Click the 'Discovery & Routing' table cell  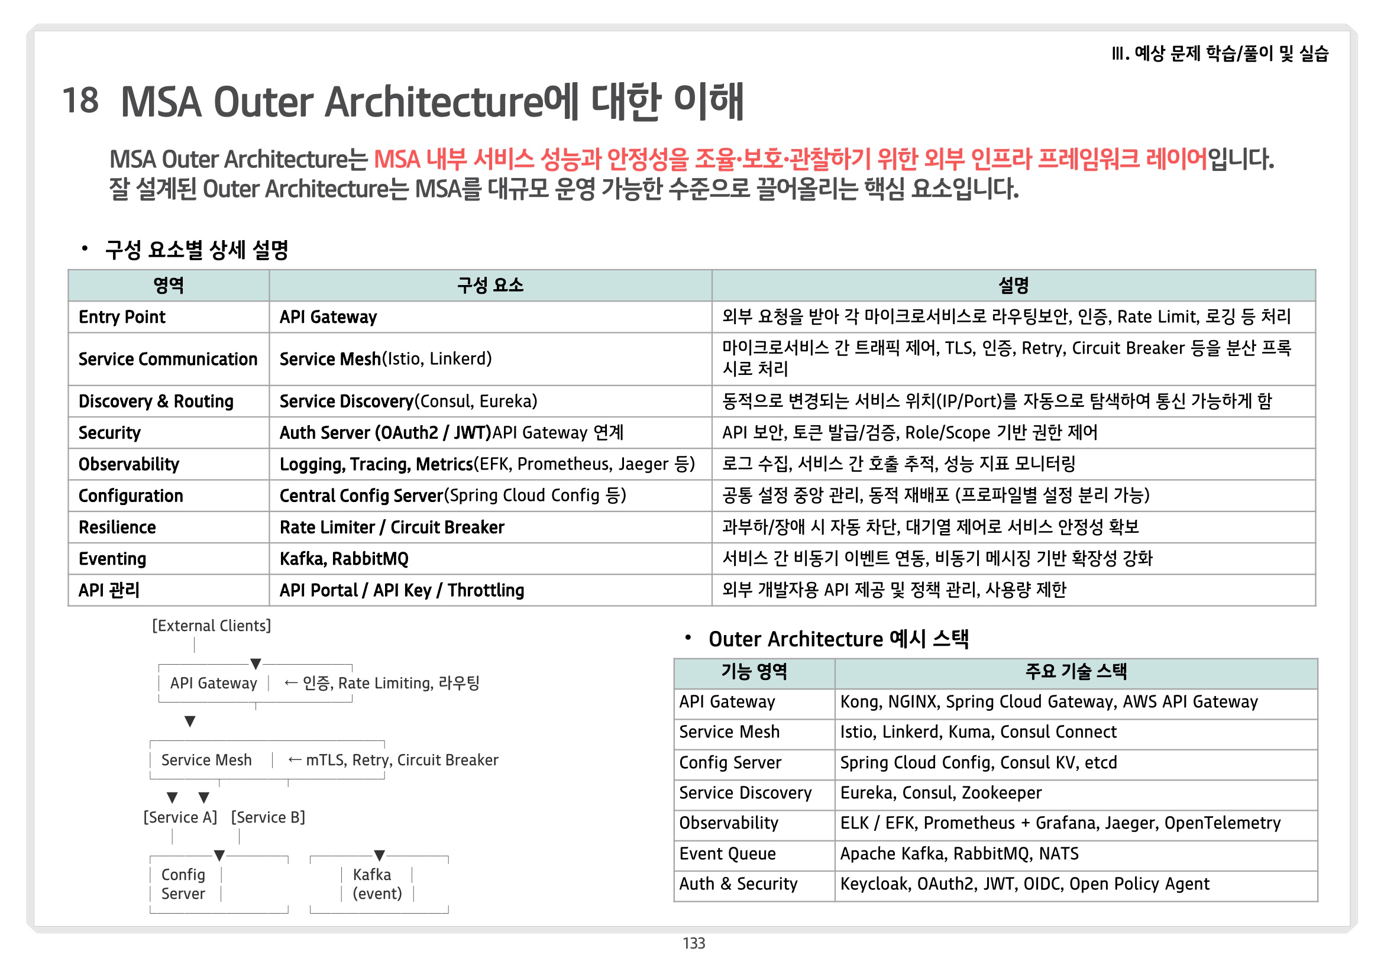pos(168,401)
